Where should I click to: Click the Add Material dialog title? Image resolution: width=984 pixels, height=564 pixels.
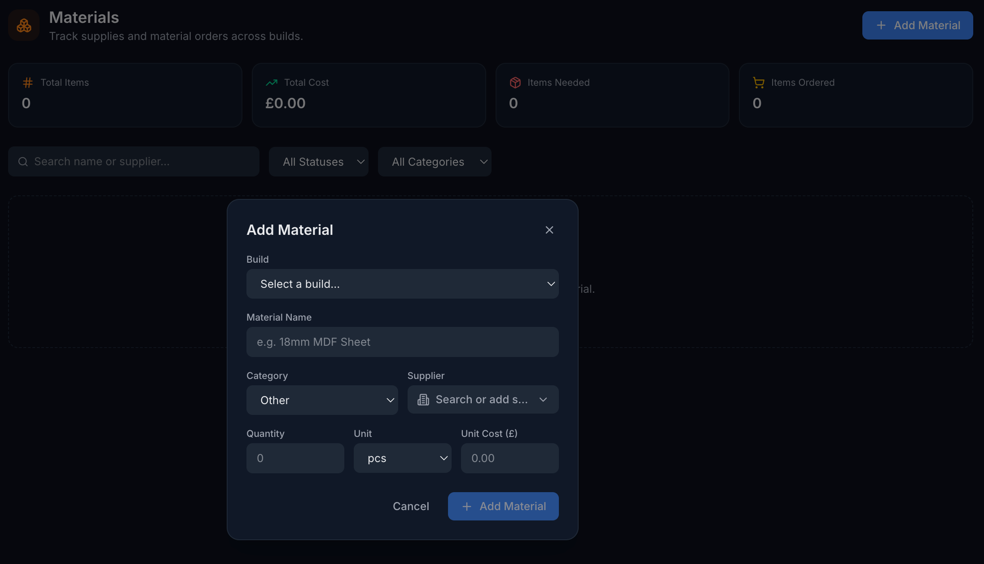click(x=290, y=230)
